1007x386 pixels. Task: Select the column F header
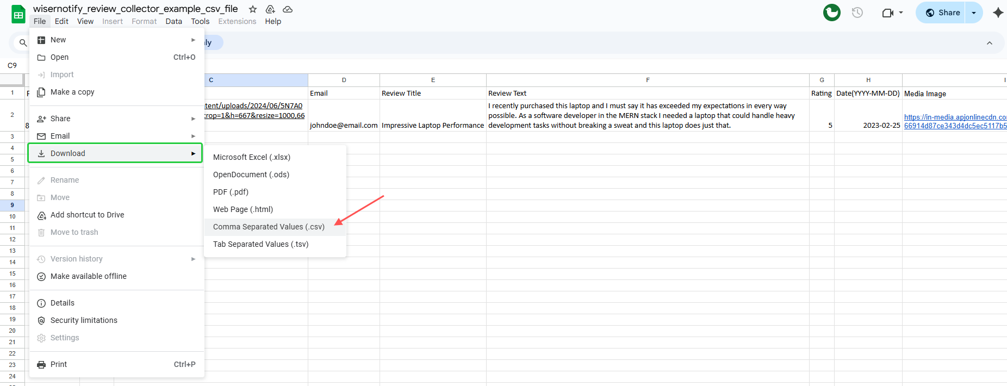tap(648, 80)
